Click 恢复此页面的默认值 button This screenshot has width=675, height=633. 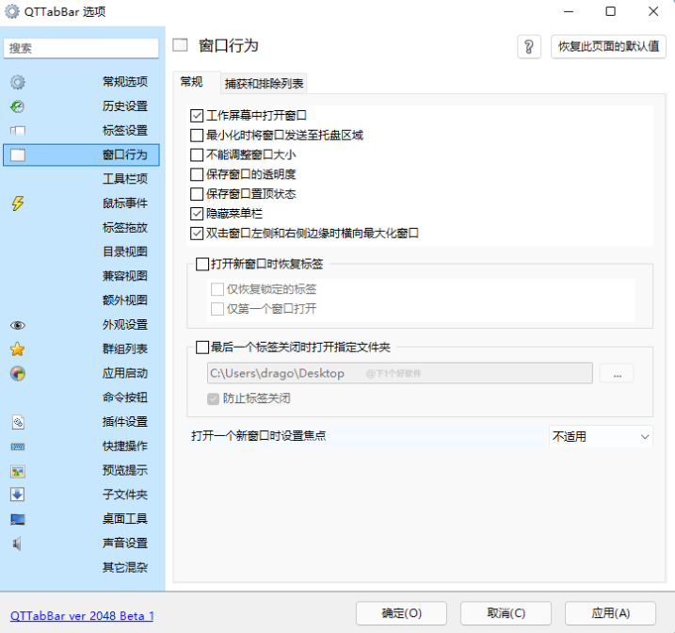(x=608, y=46)
